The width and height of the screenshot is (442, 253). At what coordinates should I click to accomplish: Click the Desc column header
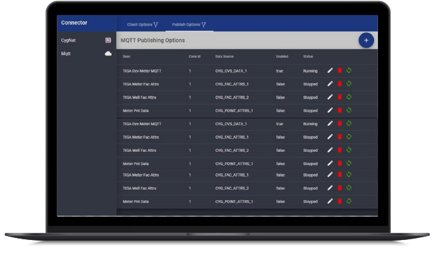(127, 57)
